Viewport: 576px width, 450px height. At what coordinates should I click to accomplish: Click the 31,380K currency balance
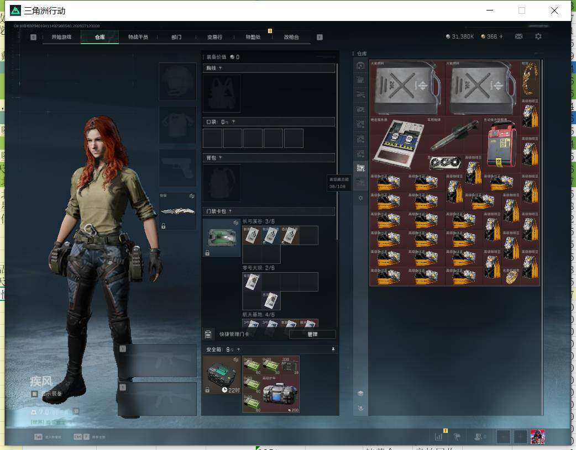(460, 36)
